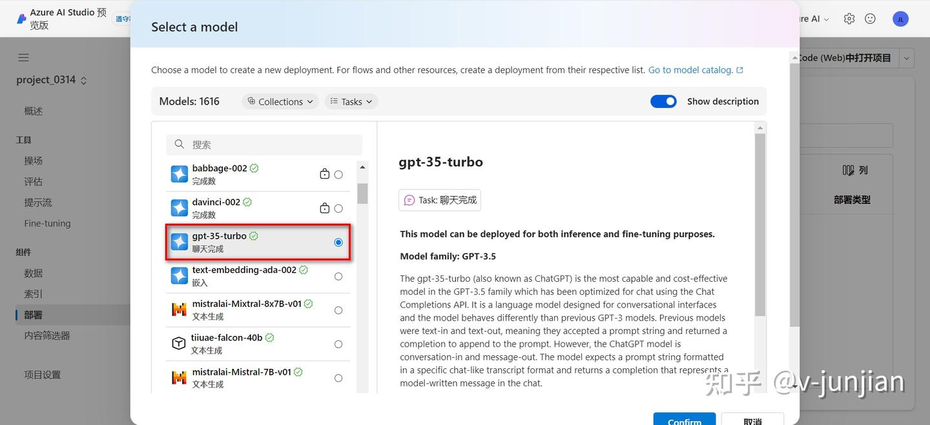Select the davinci-002 radio button

click(338, 208)
